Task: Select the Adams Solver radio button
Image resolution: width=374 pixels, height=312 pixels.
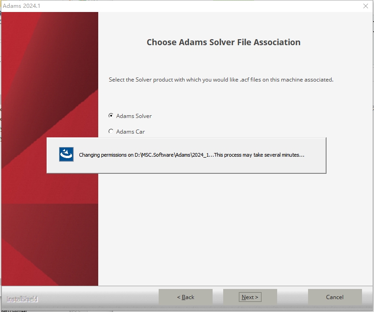Action: click(111, 116)
